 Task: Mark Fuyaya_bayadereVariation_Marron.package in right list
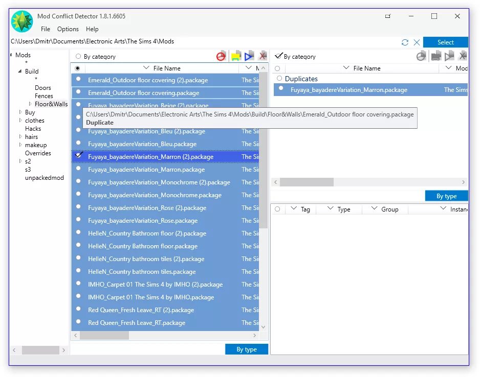[x=281, y=88]
